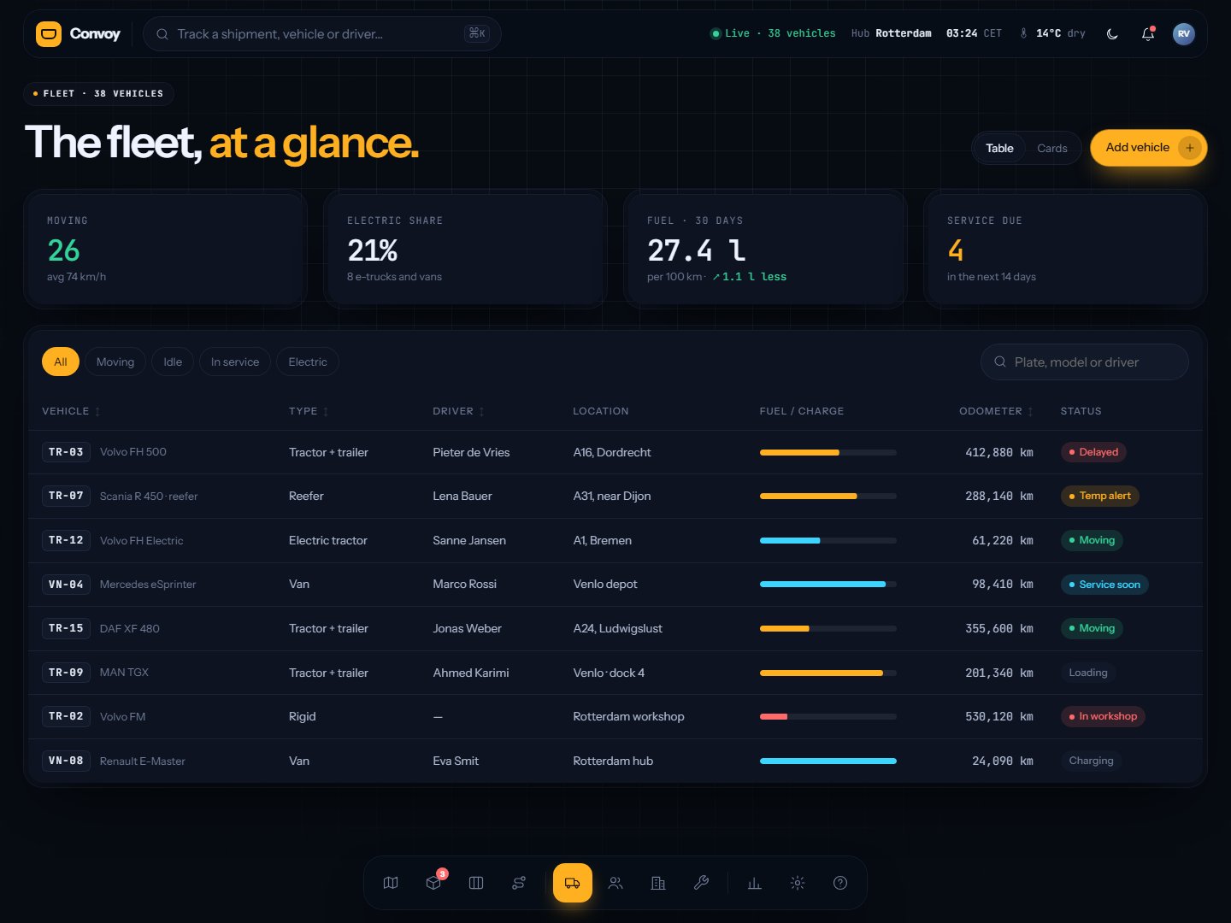Image resolution: width=1231 pixels, height=923 pixels.
Task: Toggle dark mode moon icon
Action: (x=1112, y=34)
